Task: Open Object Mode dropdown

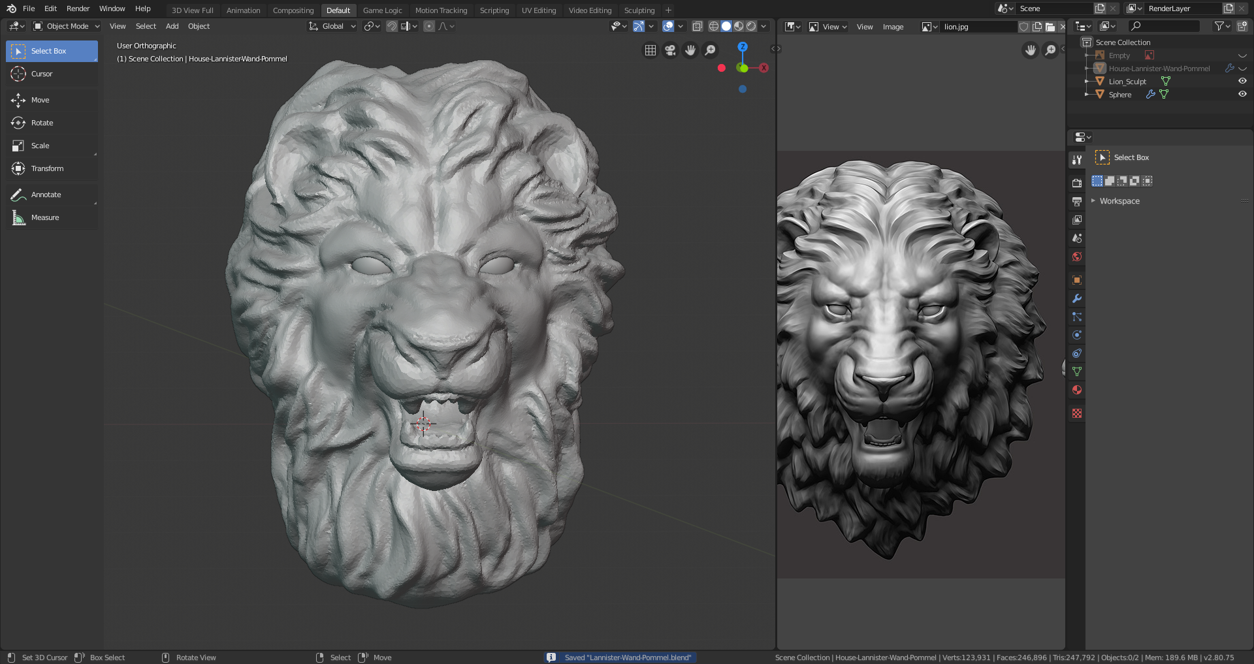Action: click(66, 26)
